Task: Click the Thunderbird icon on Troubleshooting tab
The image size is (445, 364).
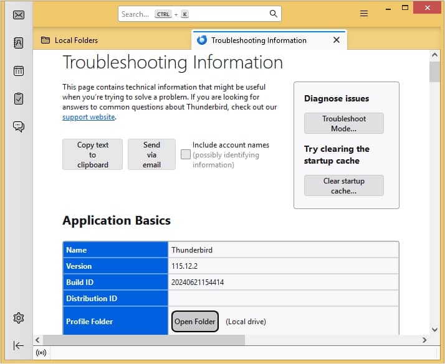Action: 202,40
